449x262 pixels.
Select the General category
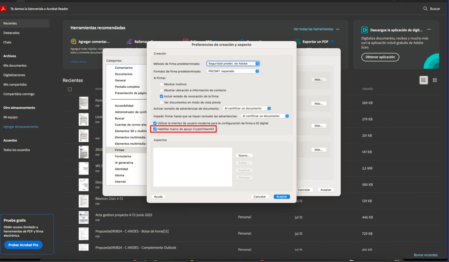point(120,80)
